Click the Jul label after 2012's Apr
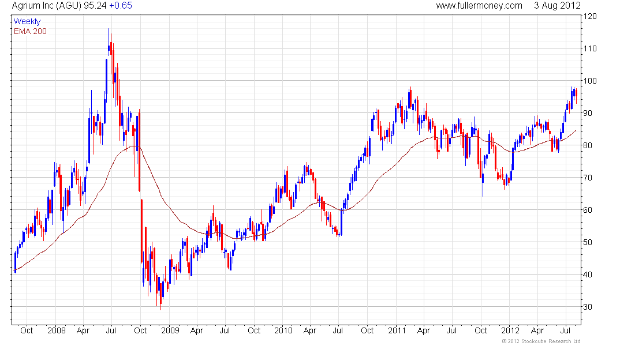 (566, 330)
